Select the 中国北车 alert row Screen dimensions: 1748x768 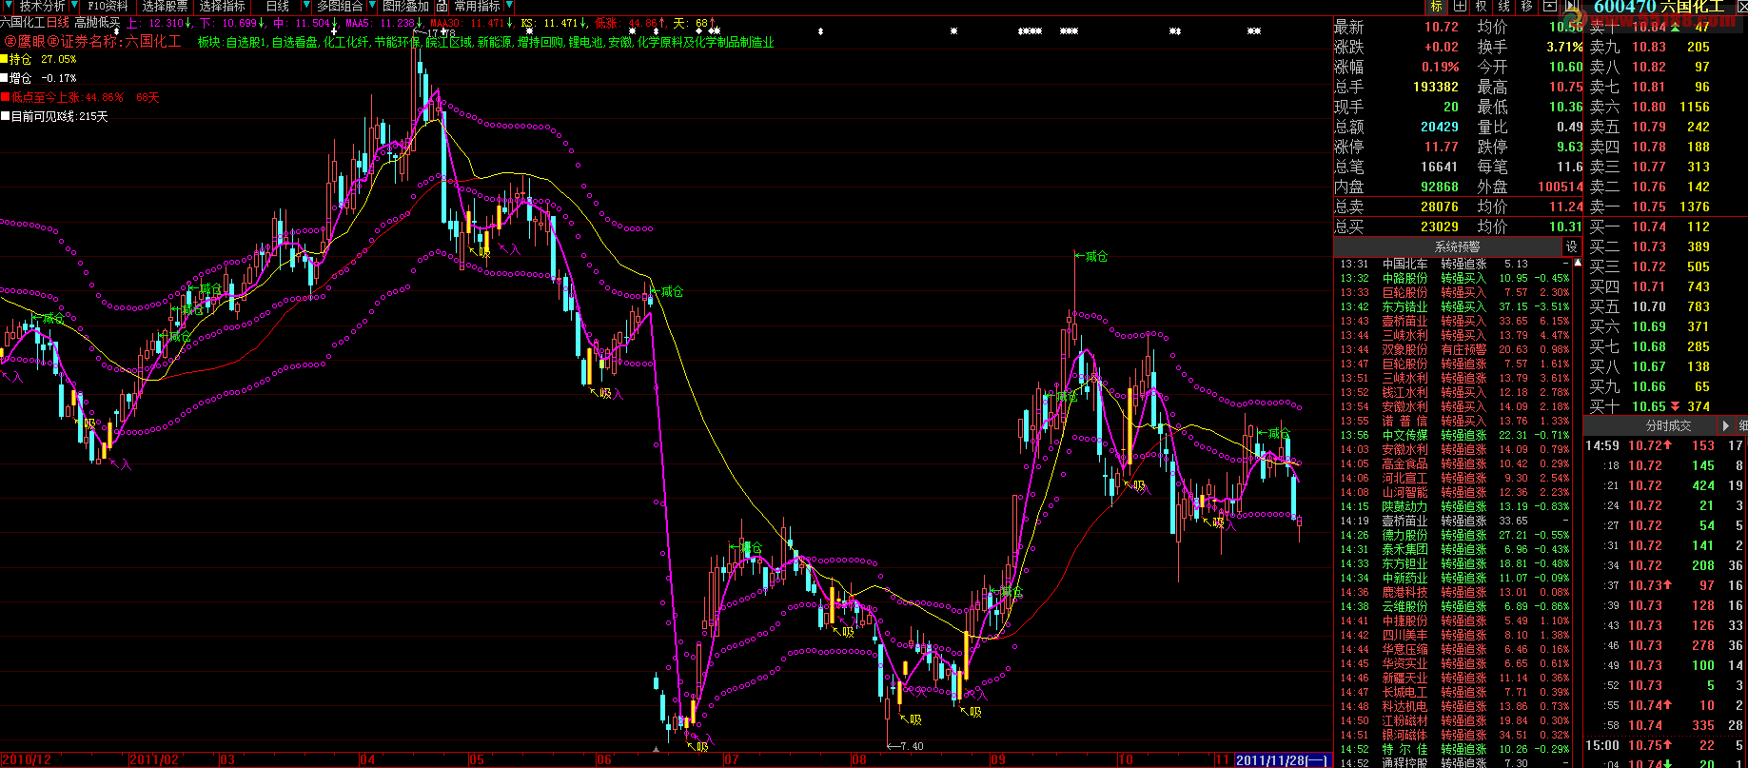(1455, 264)
